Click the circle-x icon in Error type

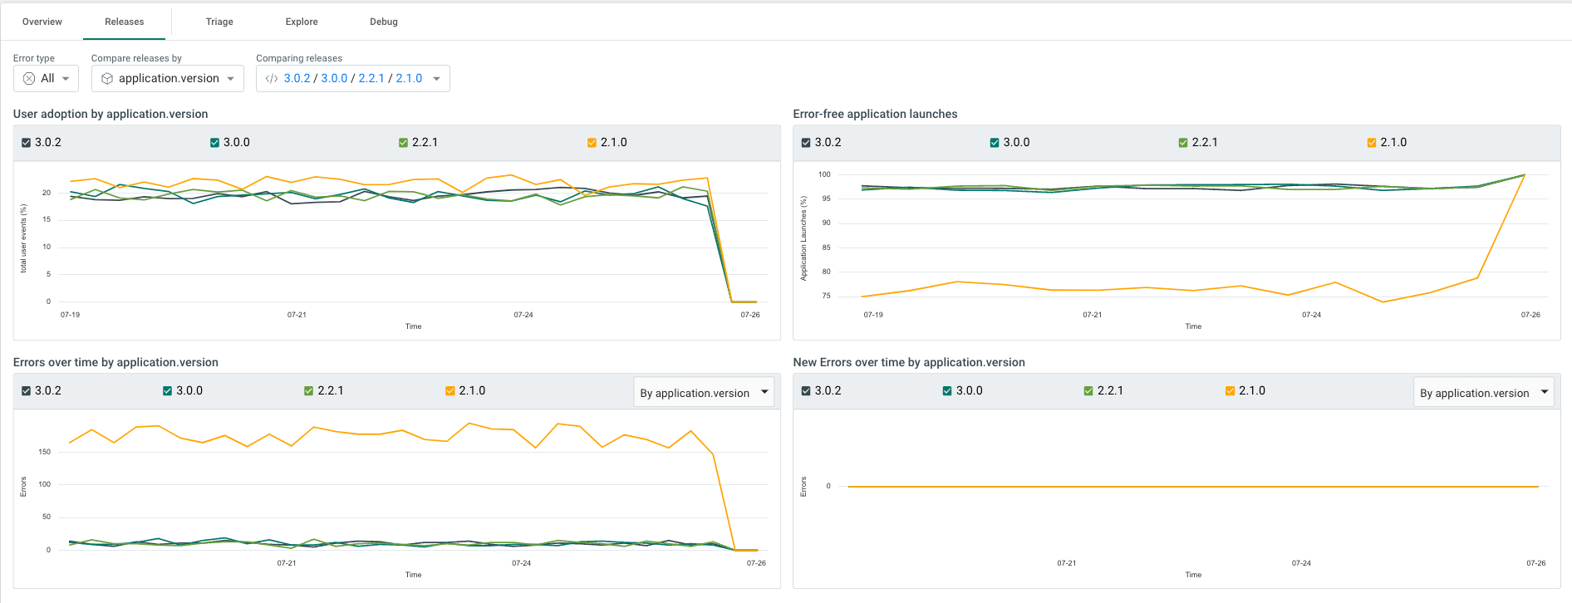pos(29,78)
